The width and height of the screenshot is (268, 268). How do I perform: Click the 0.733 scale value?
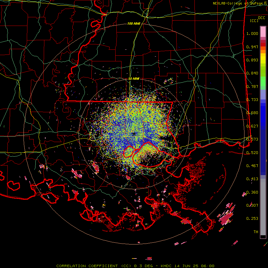coord(252,100)
